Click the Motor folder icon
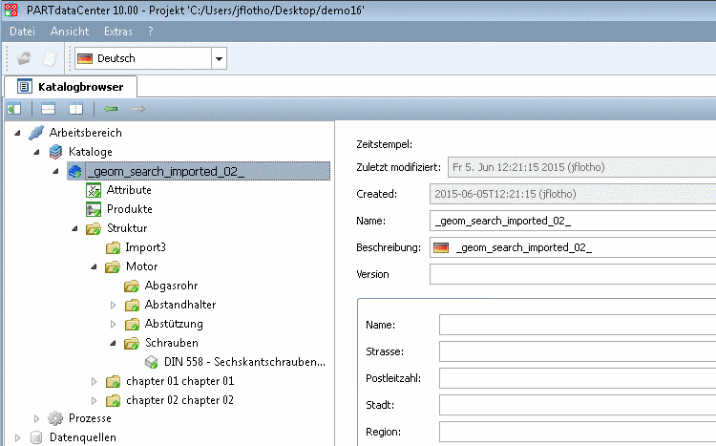The image size is (716, 446). [113, 266]
